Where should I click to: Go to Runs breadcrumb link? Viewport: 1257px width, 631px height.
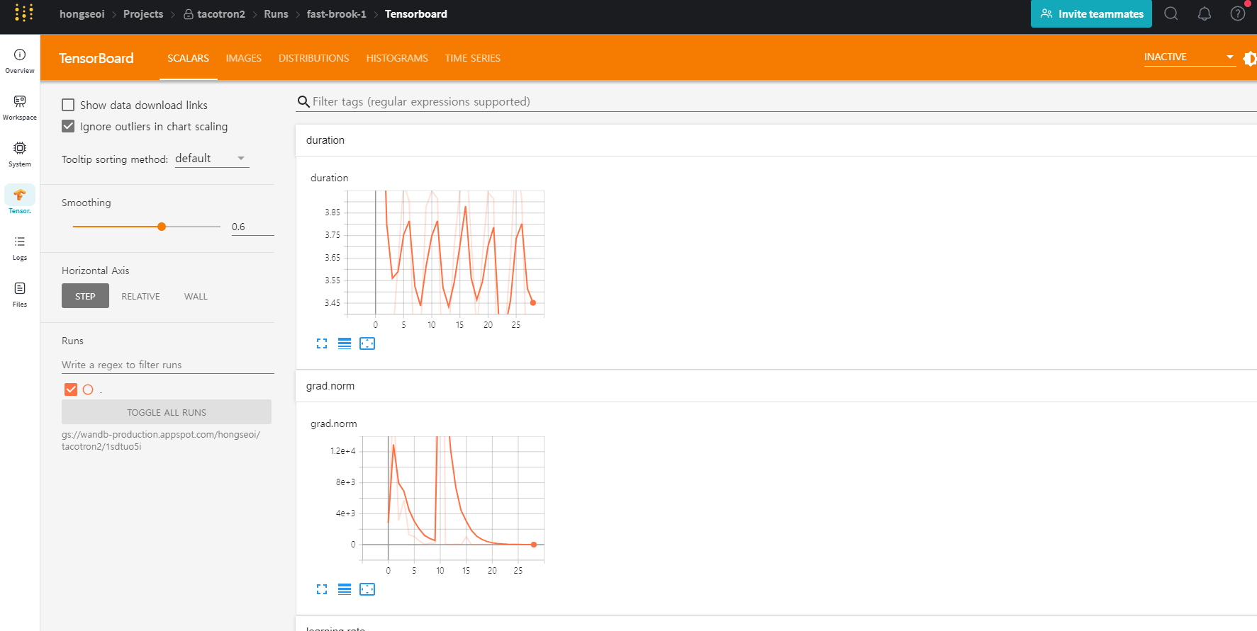coord(276,14)
